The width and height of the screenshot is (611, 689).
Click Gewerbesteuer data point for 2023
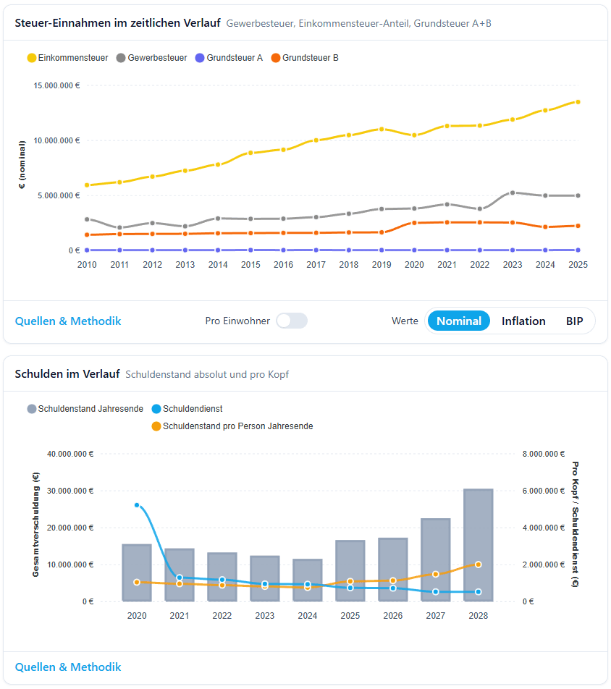pyautogui.click(x=513, y=193)
